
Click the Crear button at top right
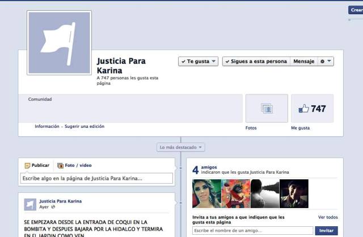pos(356,10)
